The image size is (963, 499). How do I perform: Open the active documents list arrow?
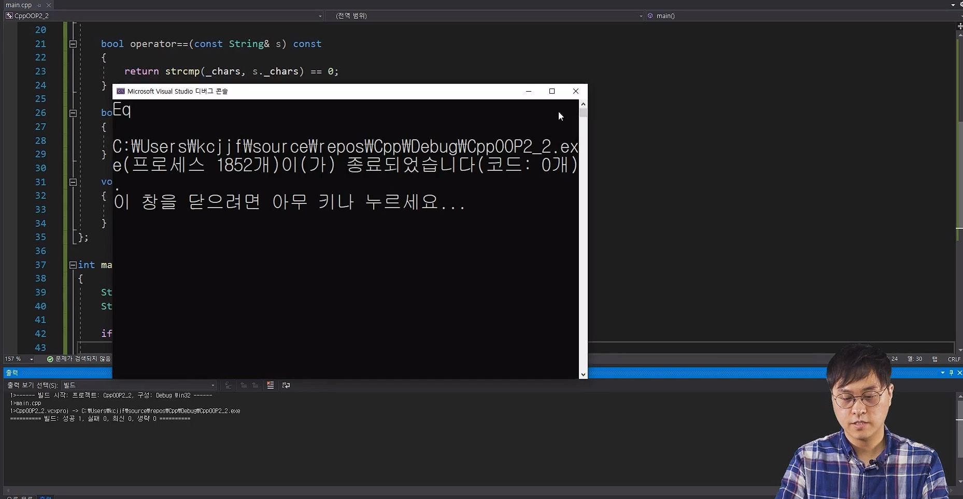point(953,5)
